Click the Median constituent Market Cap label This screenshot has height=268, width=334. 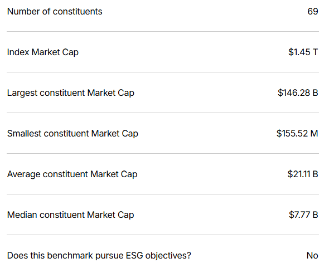click(x=70, y=215)
